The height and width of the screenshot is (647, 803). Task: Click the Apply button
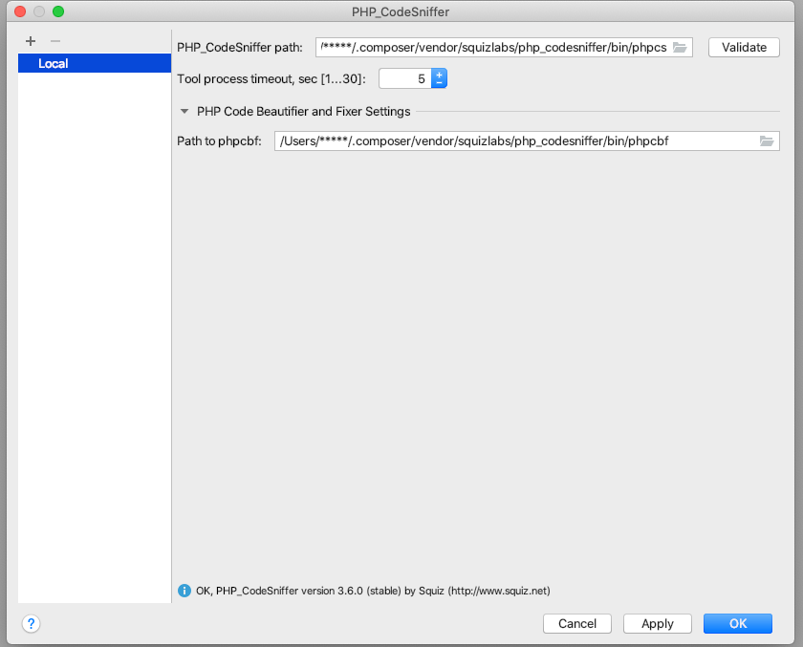(657, 623)
